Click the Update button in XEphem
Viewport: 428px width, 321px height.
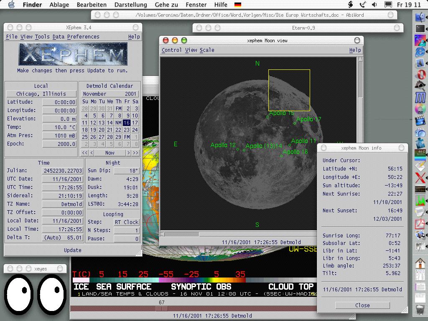[x=73, y=250]
